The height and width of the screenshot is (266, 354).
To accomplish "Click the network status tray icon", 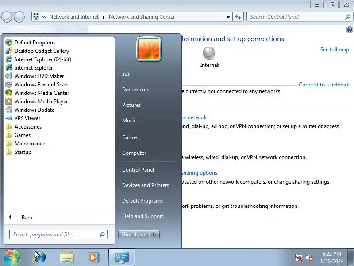I will 299,258.
